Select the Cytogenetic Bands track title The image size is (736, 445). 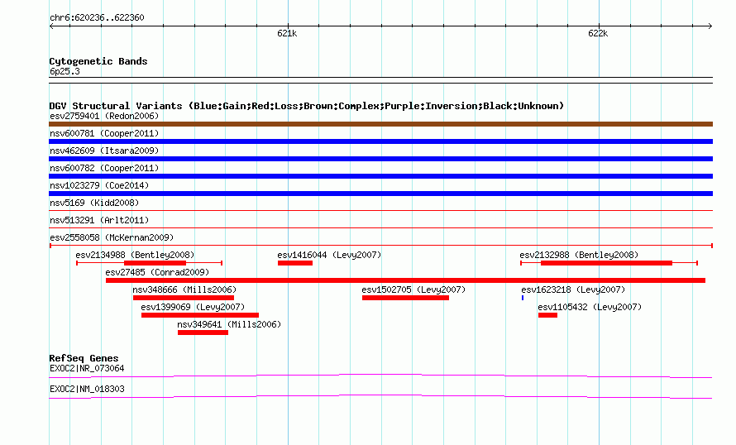tap(98, 61)
